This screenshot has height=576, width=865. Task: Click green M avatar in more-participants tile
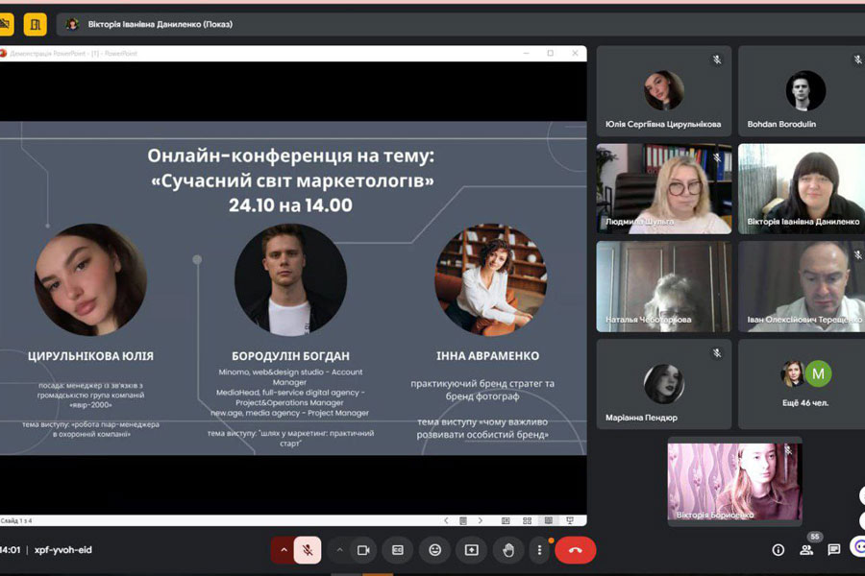tap(818, 373)
